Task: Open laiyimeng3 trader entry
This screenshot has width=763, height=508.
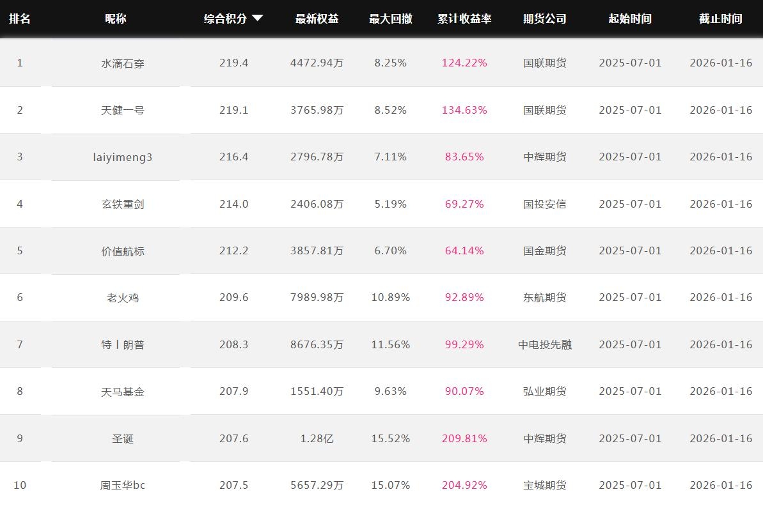Action: click(x=123, y=157)
